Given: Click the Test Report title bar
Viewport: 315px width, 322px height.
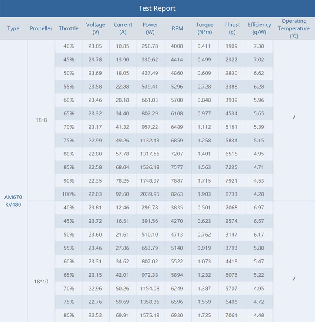Looking at the screenshot, I should click(157, 8).
